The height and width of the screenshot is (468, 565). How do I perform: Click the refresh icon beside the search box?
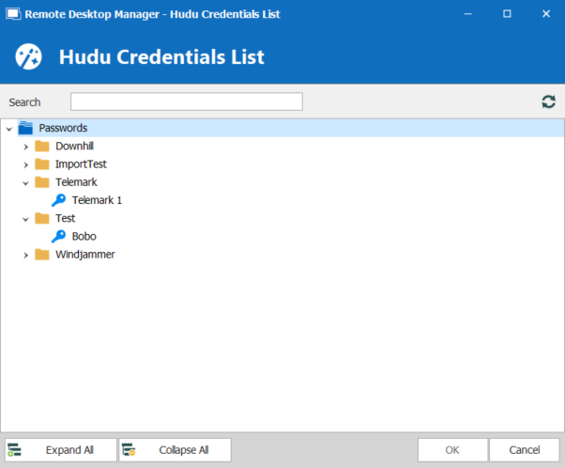(548, 101)
